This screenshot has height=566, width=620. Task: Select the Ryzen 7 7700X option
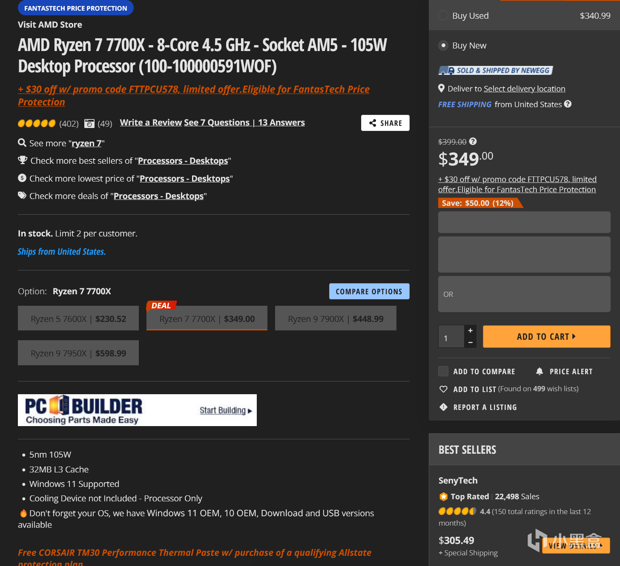point(207,318)
